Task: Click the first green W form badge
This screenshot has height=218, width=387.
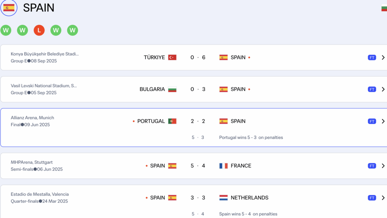Action: 6,30
